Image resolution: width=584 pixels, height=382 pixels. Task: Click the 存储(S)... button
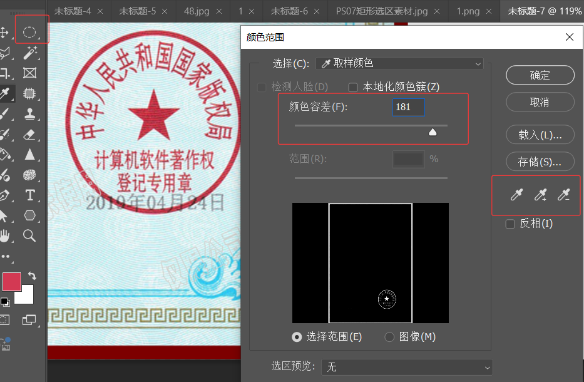(x=540, y=162)
